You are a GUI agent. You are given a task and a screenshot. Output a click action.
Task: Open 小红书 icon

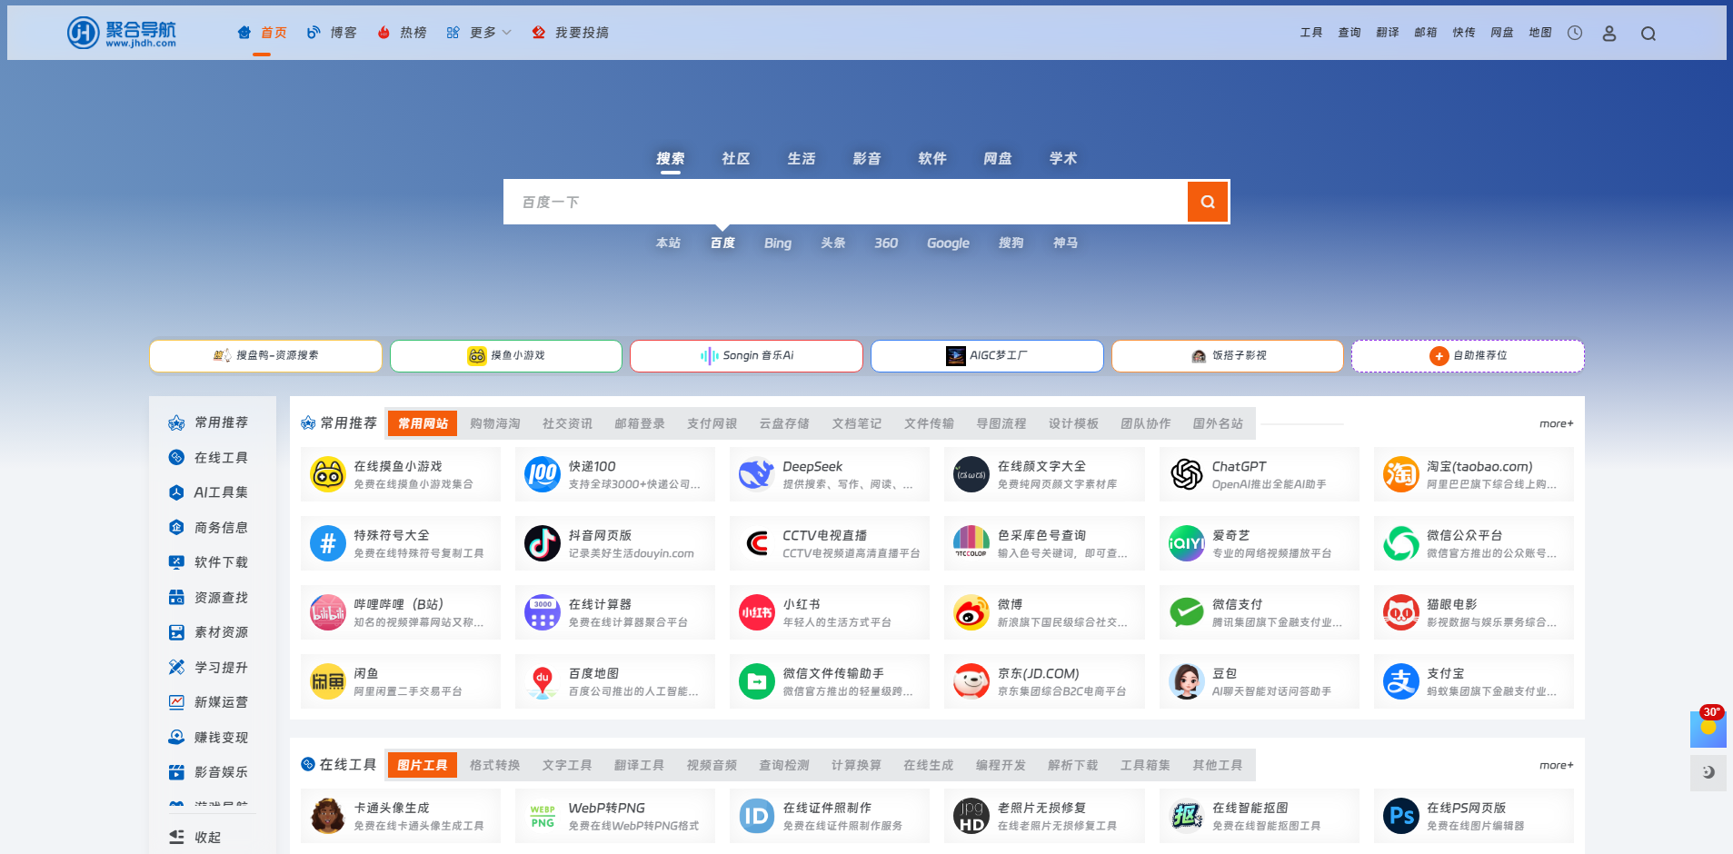pos(756,612)
